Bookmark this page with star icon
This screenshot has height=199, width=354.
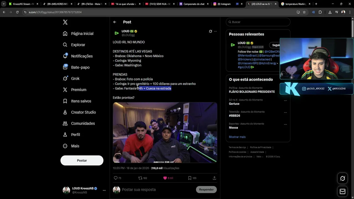click(304, 12)
